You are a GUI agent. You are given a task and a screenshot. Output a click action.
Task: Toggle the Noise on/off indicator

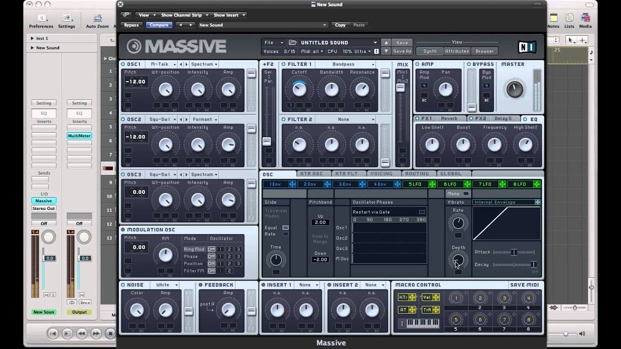pyautogui.click(x=123, y=285)
